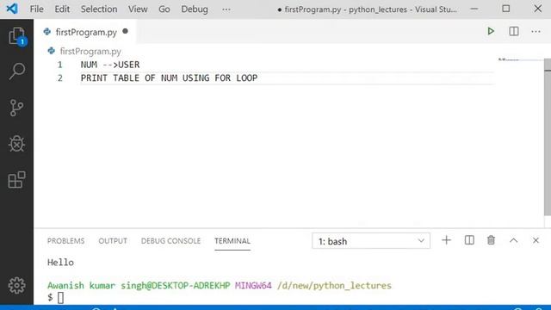Select the TERMINAL panel tab

click(x=232, y=241)
